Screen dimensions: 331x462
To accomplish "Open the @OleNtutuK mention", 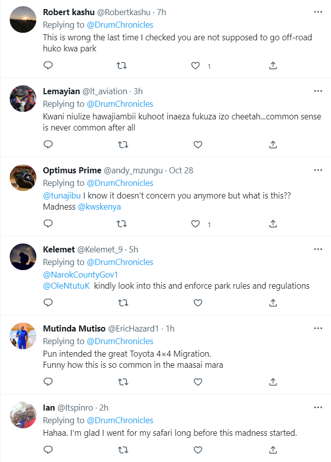I will 66,286.
